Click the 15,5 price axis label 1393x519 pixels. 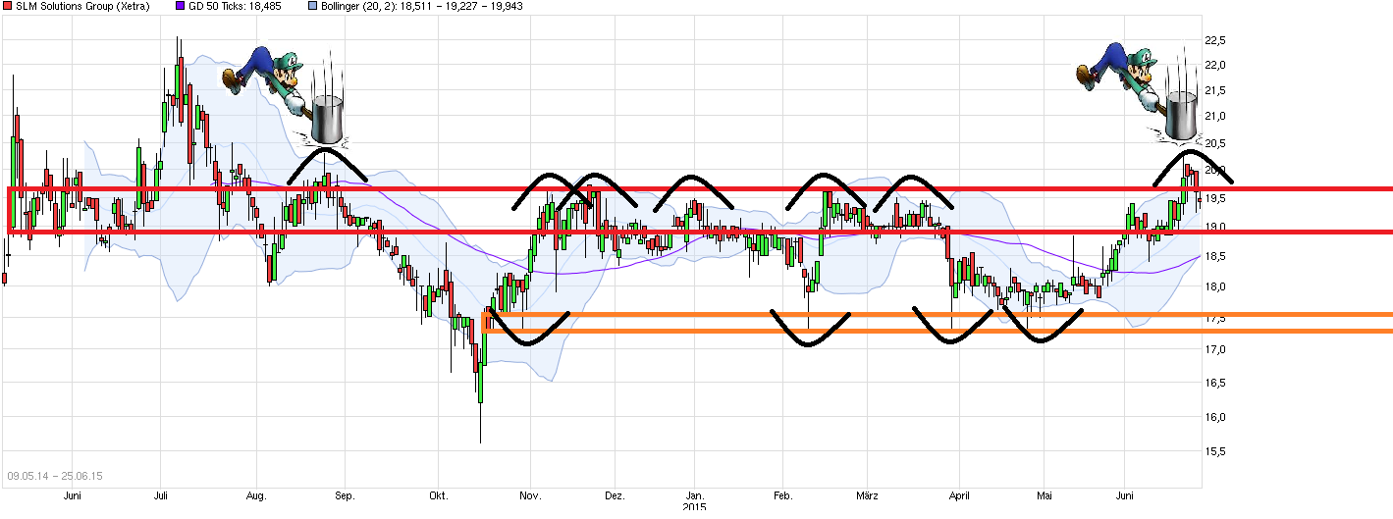1214,452
